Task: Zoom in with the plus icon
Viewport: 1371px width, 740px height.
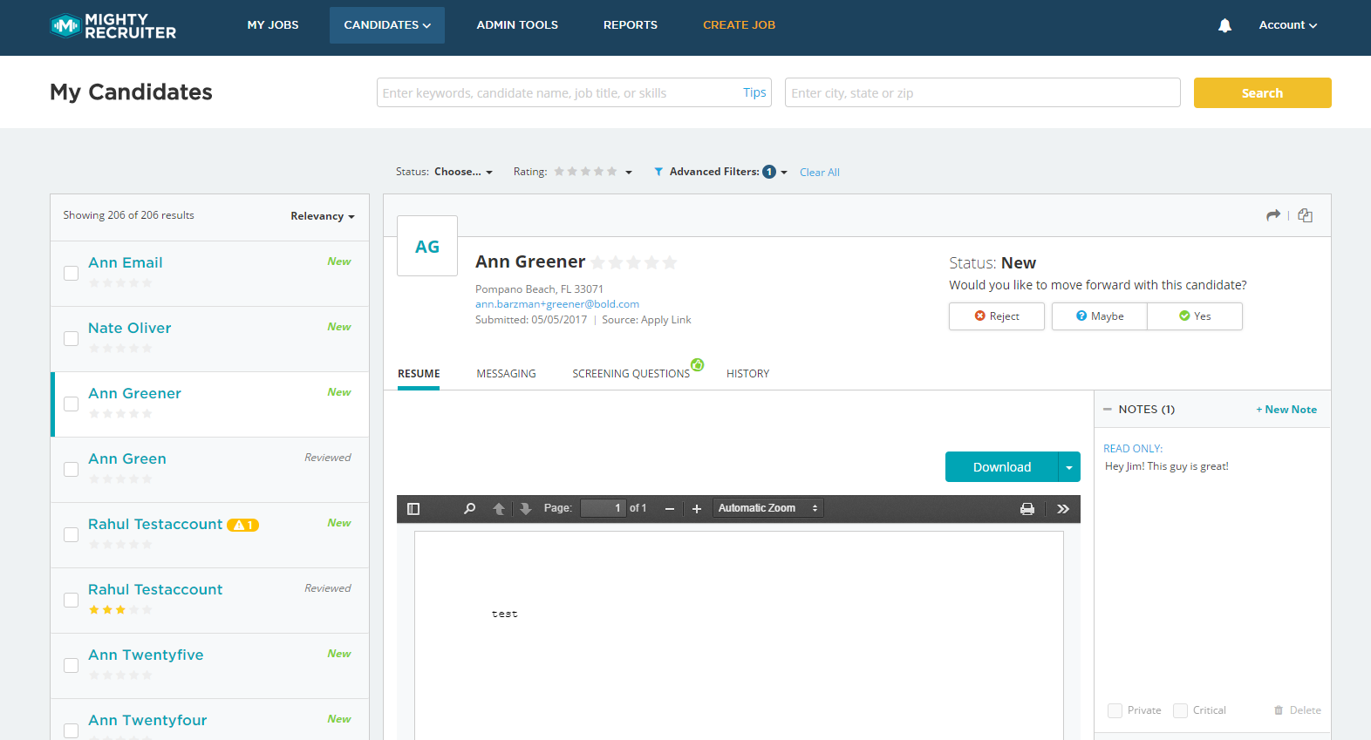Action: (696, 509)
